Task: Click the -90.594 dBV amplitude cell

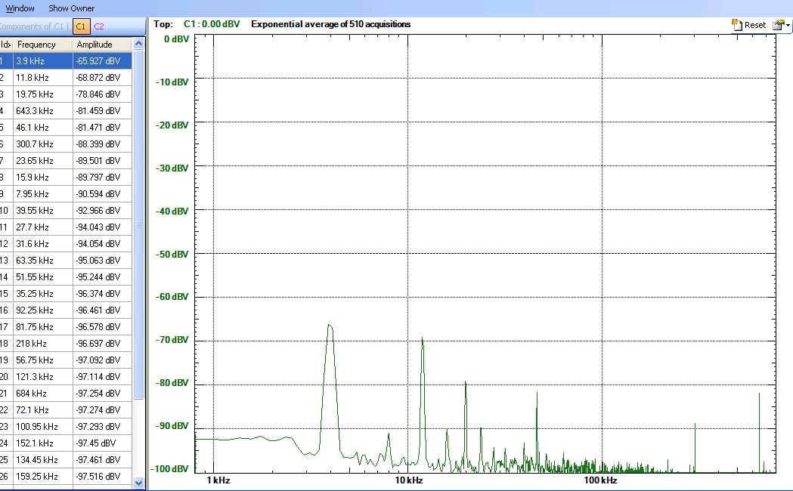Action: point(103,194)
